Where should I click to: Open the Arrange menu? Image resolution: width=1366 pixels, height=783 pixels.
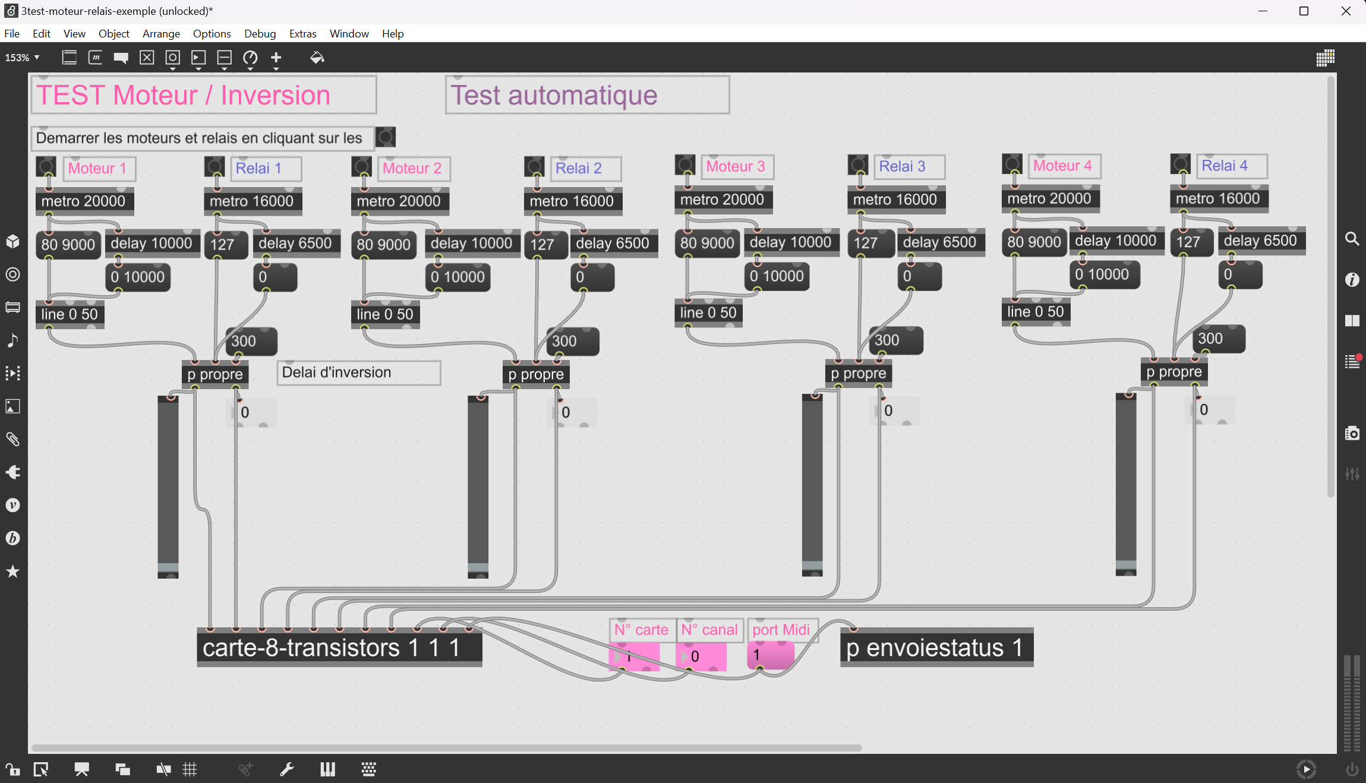point(161,34)
